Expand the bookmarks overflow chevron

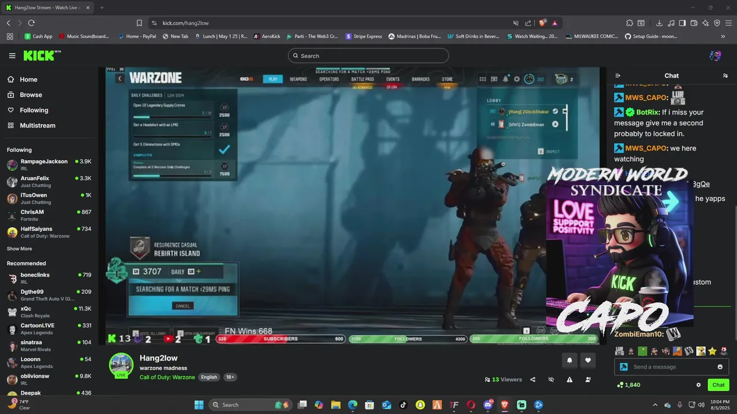(x=723, y=36)
